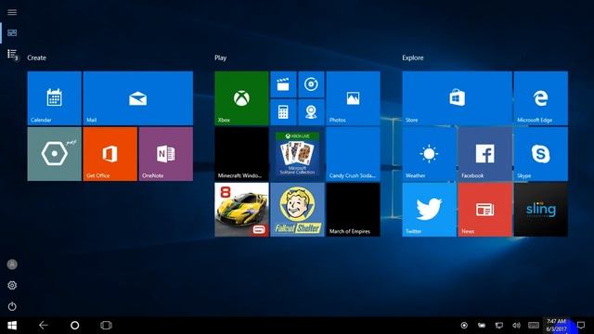Open March of Empires tile
Screen dimensions: 594x334
coord(353,210)
